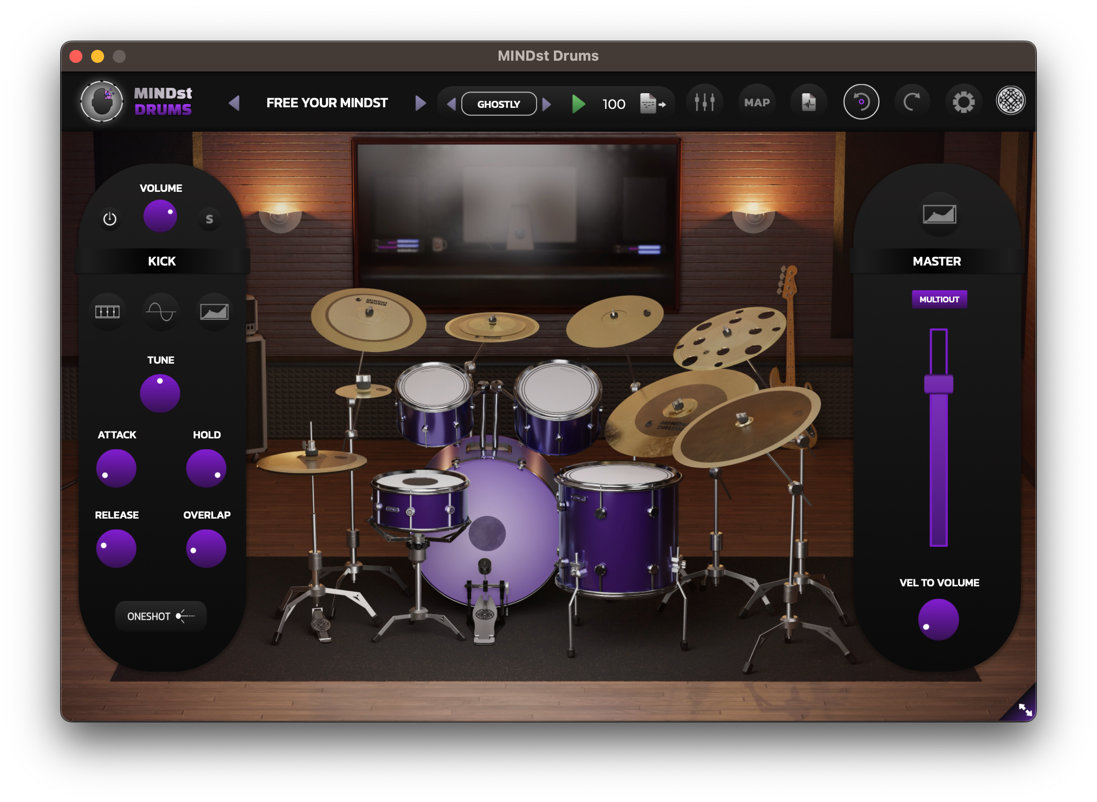Toggle power on the Kick channel
The height and width of the screenshot is (802, 1097).
click(109, 219)
